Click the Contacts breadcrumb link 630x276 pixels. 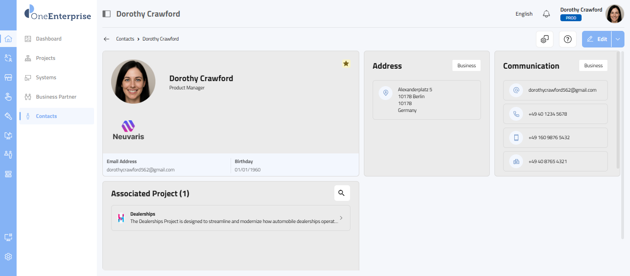click(125, 39)
